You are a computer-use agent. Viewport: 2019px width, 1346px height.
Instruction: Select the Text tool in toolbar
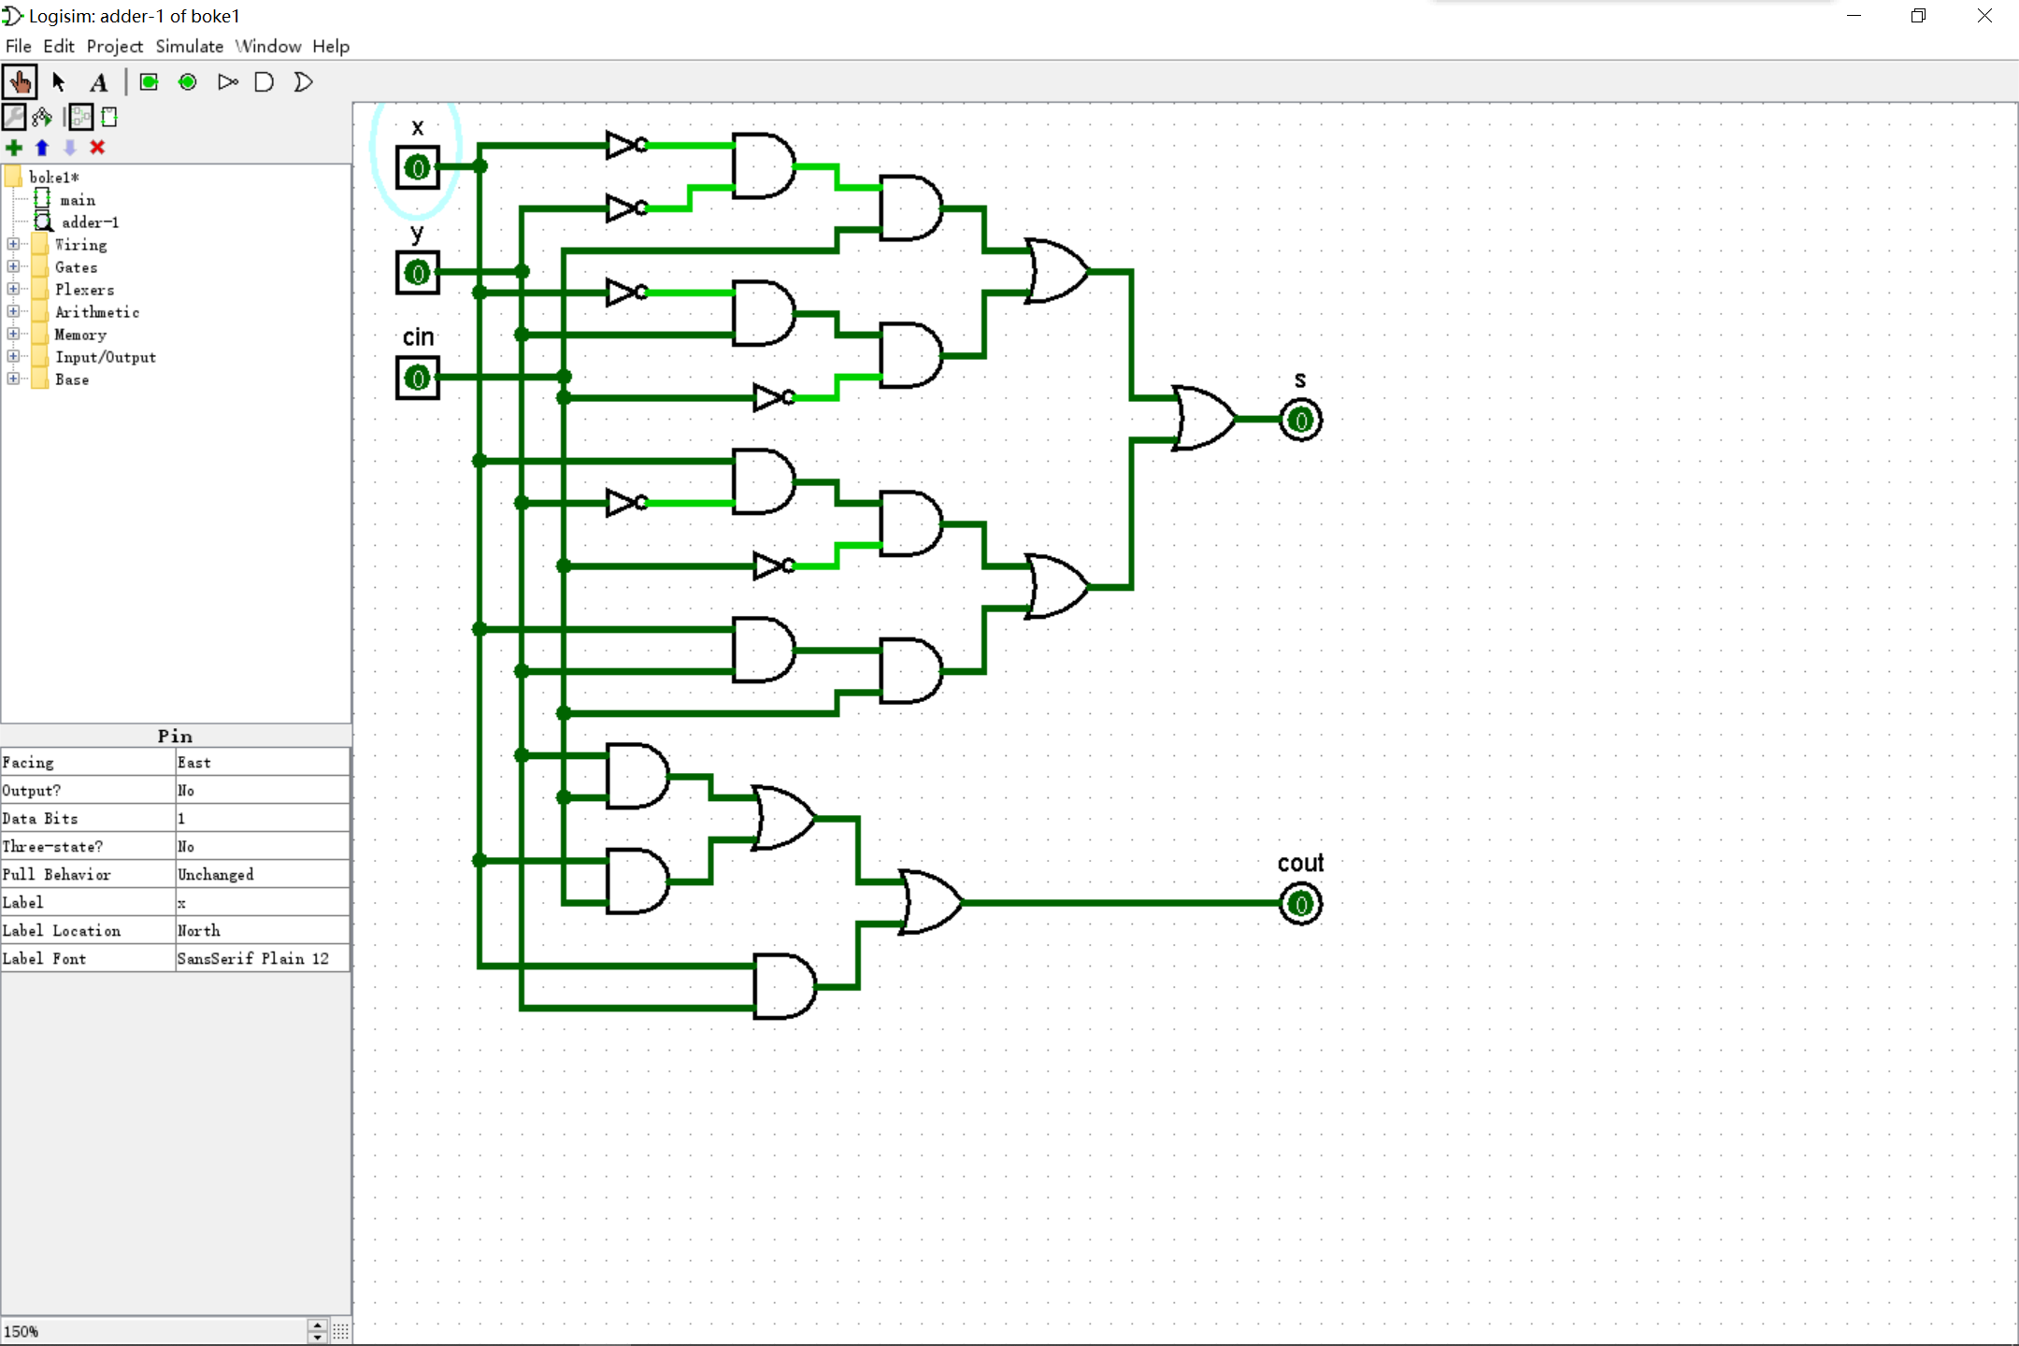coord(96,81)
